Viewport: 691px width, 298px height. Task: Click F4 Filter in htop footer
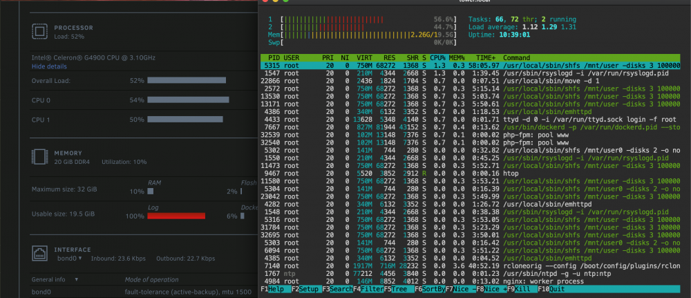pos(368,289)
